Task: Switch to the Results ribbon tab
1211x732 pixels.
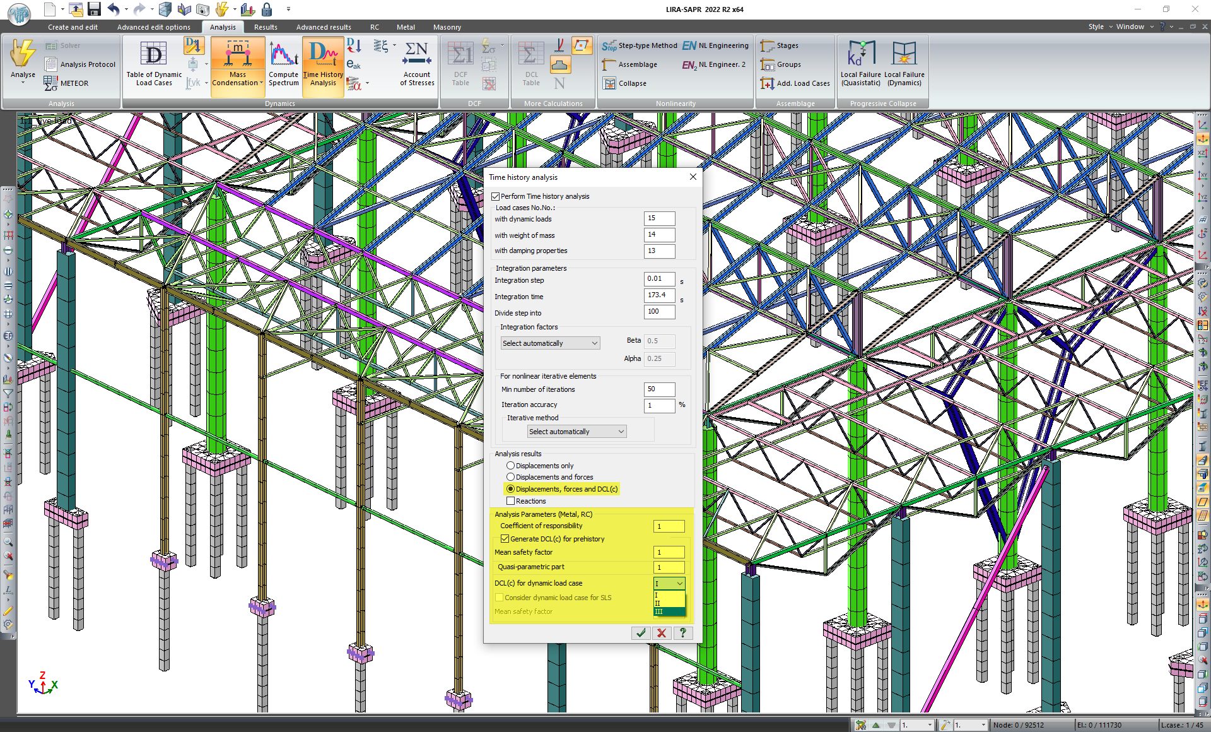Action: point(266,27)
